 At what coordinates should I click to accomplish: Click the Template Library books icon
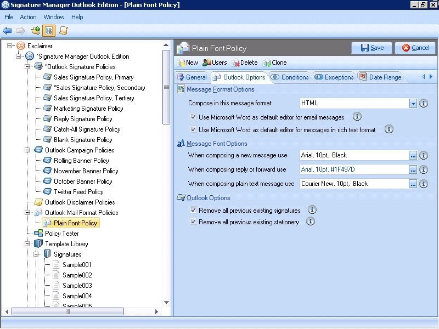(x=38, y=243)
